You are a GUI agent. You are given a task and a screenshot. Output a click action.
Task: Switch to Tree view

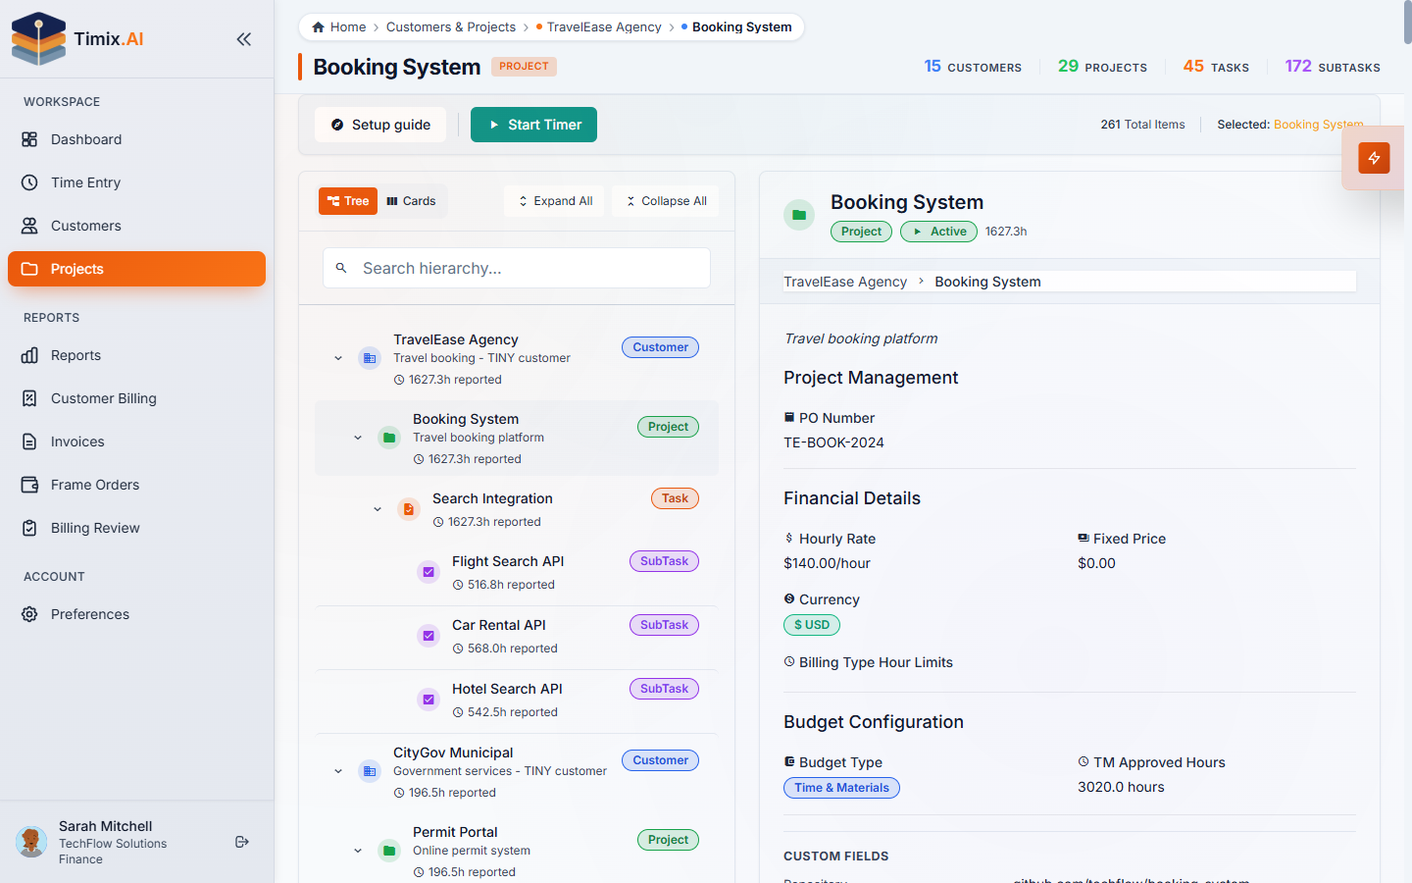(348, 201)
